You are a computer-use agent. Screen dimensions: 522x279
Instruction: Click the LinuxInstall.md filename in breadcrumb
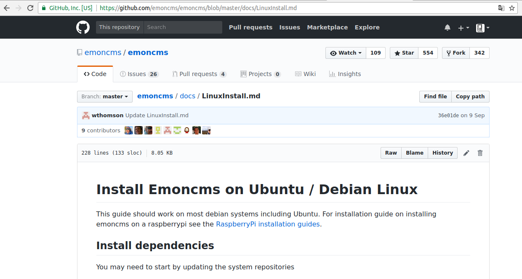click(231, 96)
